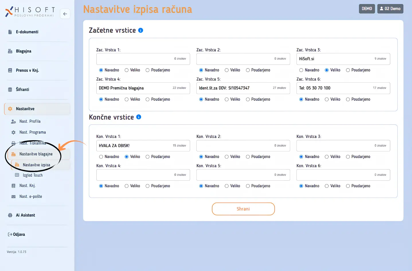Click the Ai Asistent brain icon

tap(10, 215)
